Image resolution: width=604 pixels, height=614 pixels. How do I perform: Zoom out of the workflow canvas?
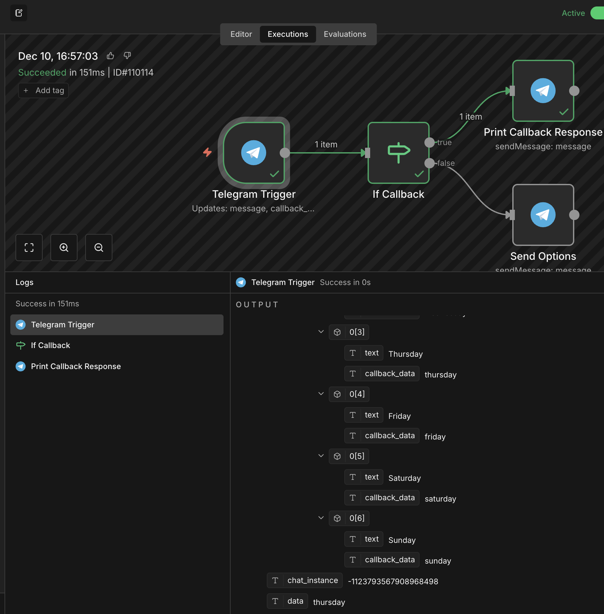click(99, 248)
